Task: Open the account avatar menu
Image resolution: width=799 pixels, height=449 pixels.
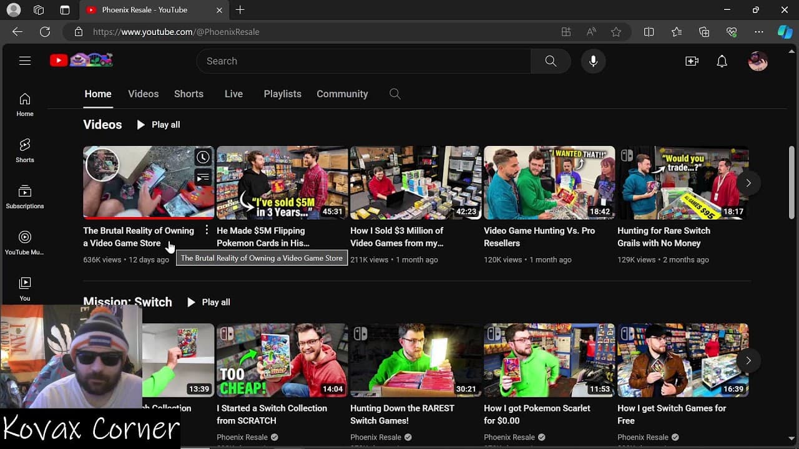Action: tap(758, 61)
